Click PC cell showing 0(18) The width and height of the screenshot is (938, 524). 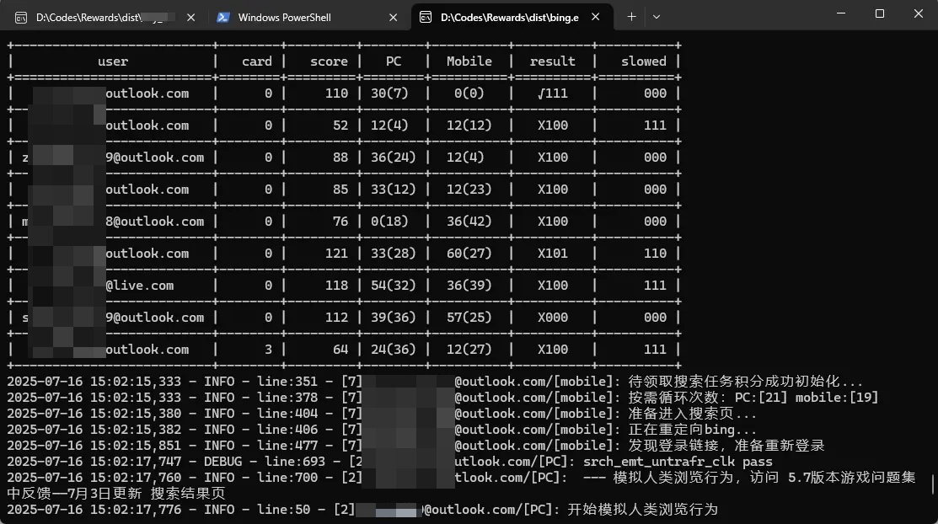click(389, 222)
